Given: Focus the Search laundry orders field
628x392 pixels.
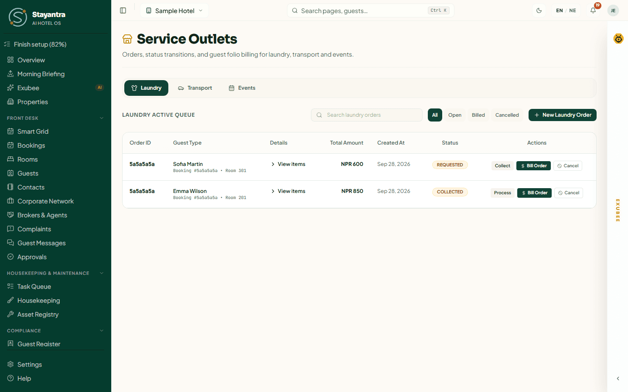Looking at the screenshot, I should point(367,115).
